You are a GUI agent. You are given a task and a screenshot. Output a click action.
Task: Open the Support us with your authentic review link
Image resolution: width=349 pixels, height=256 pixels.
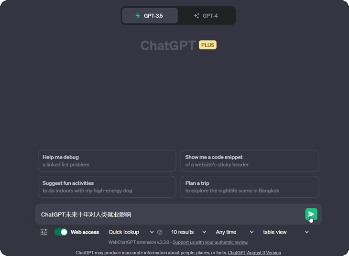[210, 242]
